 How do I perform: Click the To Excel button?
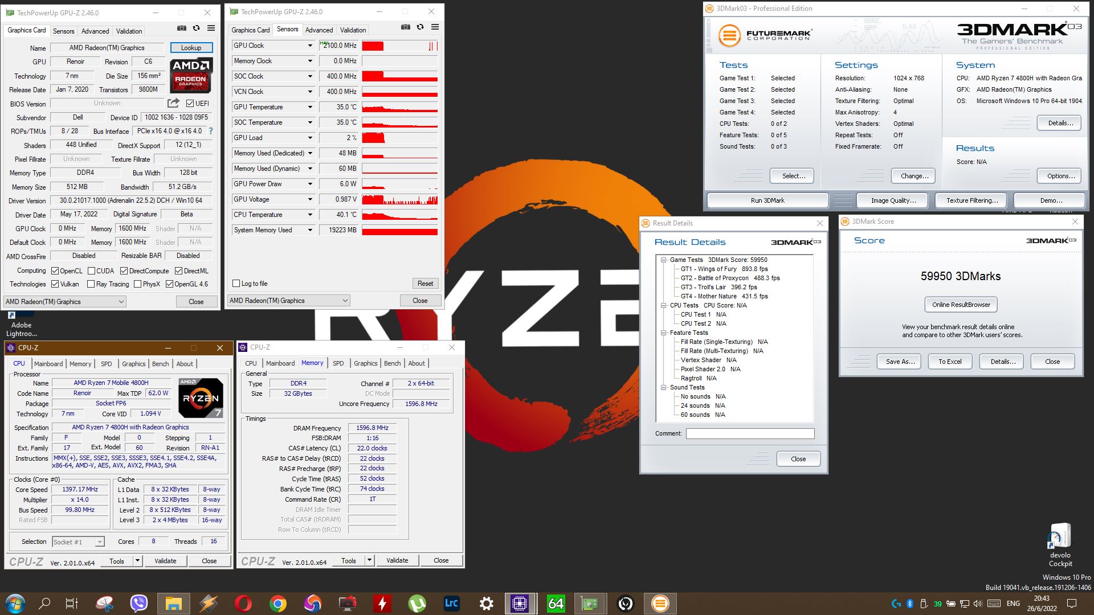click(950, 362)
